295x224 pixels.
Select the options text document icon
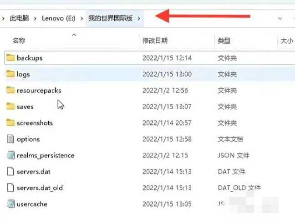[x=10, y=139]
